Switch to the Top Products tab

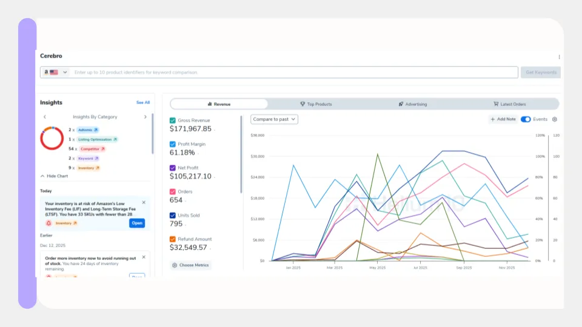point(316,104)
